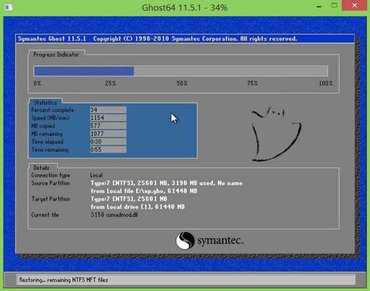Screen dimensions: 370x291
Task: Click the 50% marker under the progress bar
Action: tap(182, 83)
